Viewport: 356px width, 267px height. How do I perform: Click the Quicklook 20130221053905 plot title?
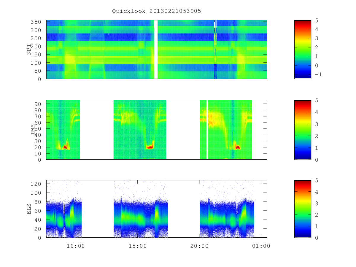157,11
